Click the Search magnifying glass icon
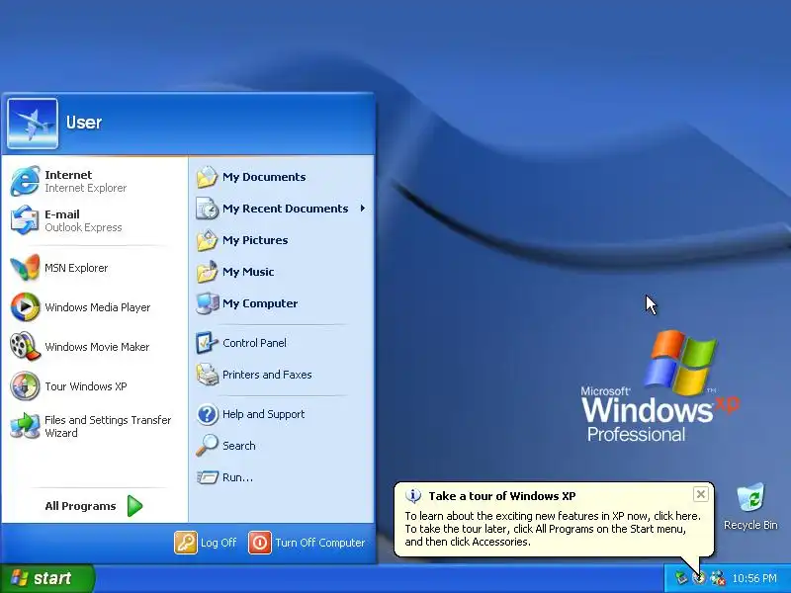Image resolution: width=791 pixels, height=593 pixels. [x=207, y=446]
